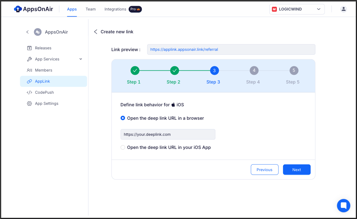Screen dimensions: 357x219
Task: Go back from Create new link page
Action: 95,32
